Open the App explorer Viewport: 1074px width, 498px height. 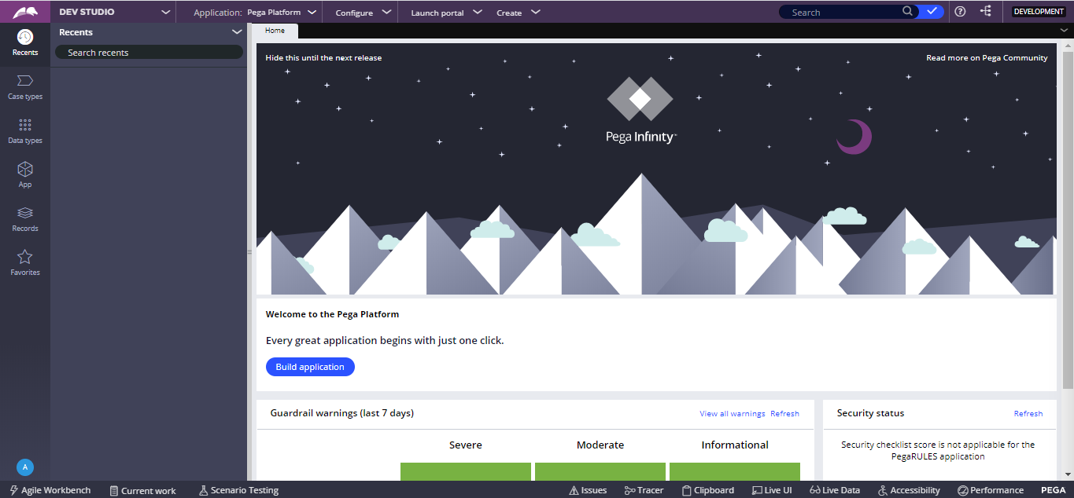pos(25,174)
